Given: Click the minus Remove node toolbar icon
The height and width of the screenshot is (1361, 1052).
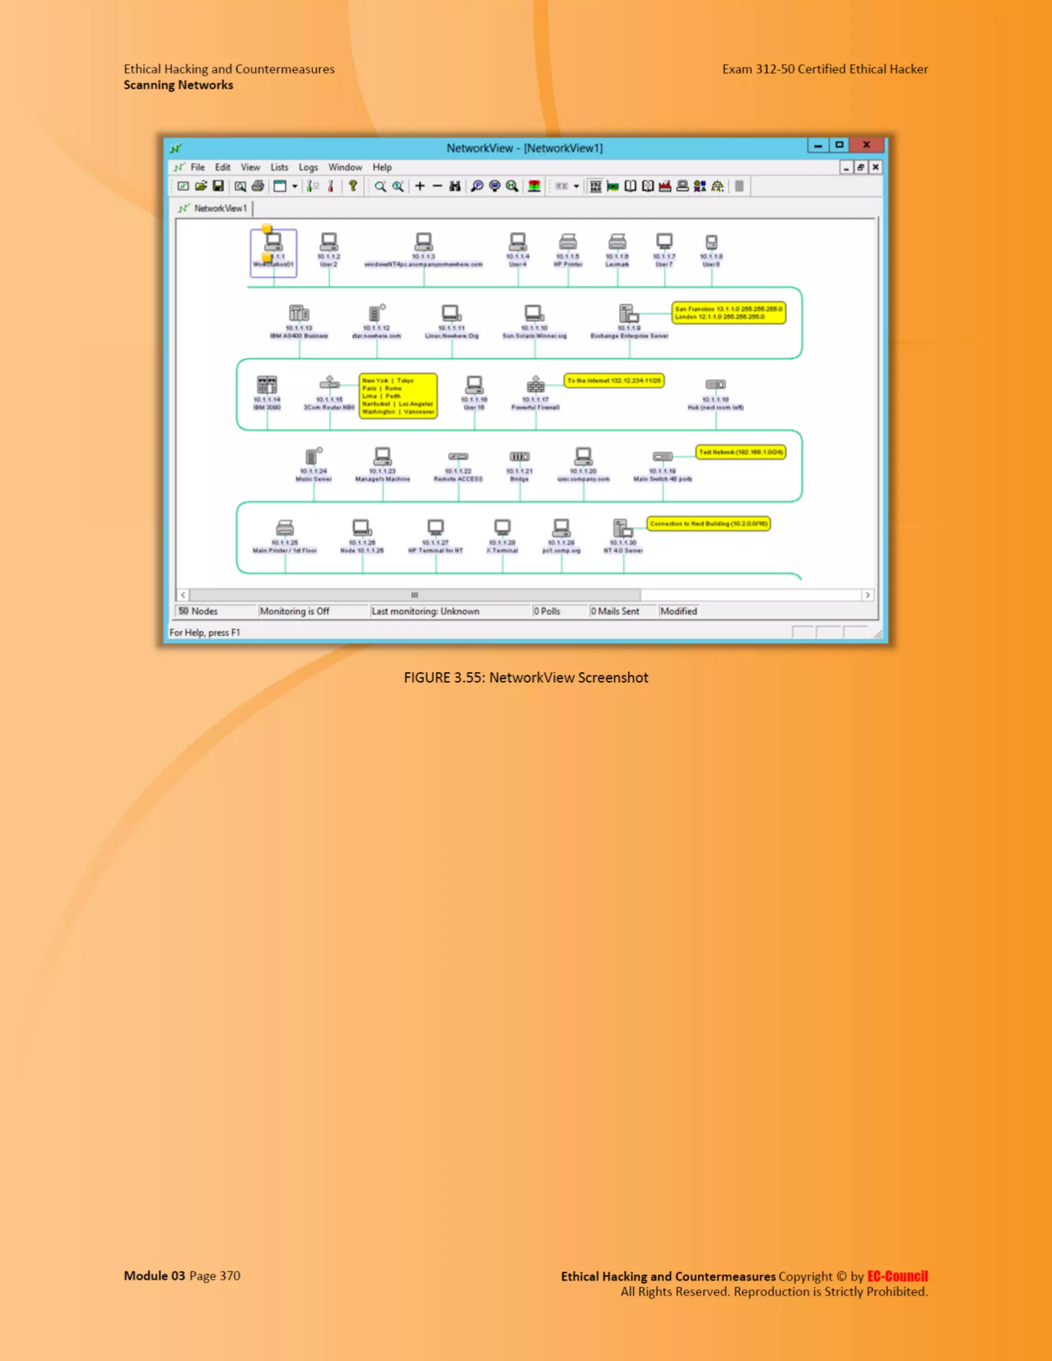Looking at the screenshot, I should click(438, 186).
